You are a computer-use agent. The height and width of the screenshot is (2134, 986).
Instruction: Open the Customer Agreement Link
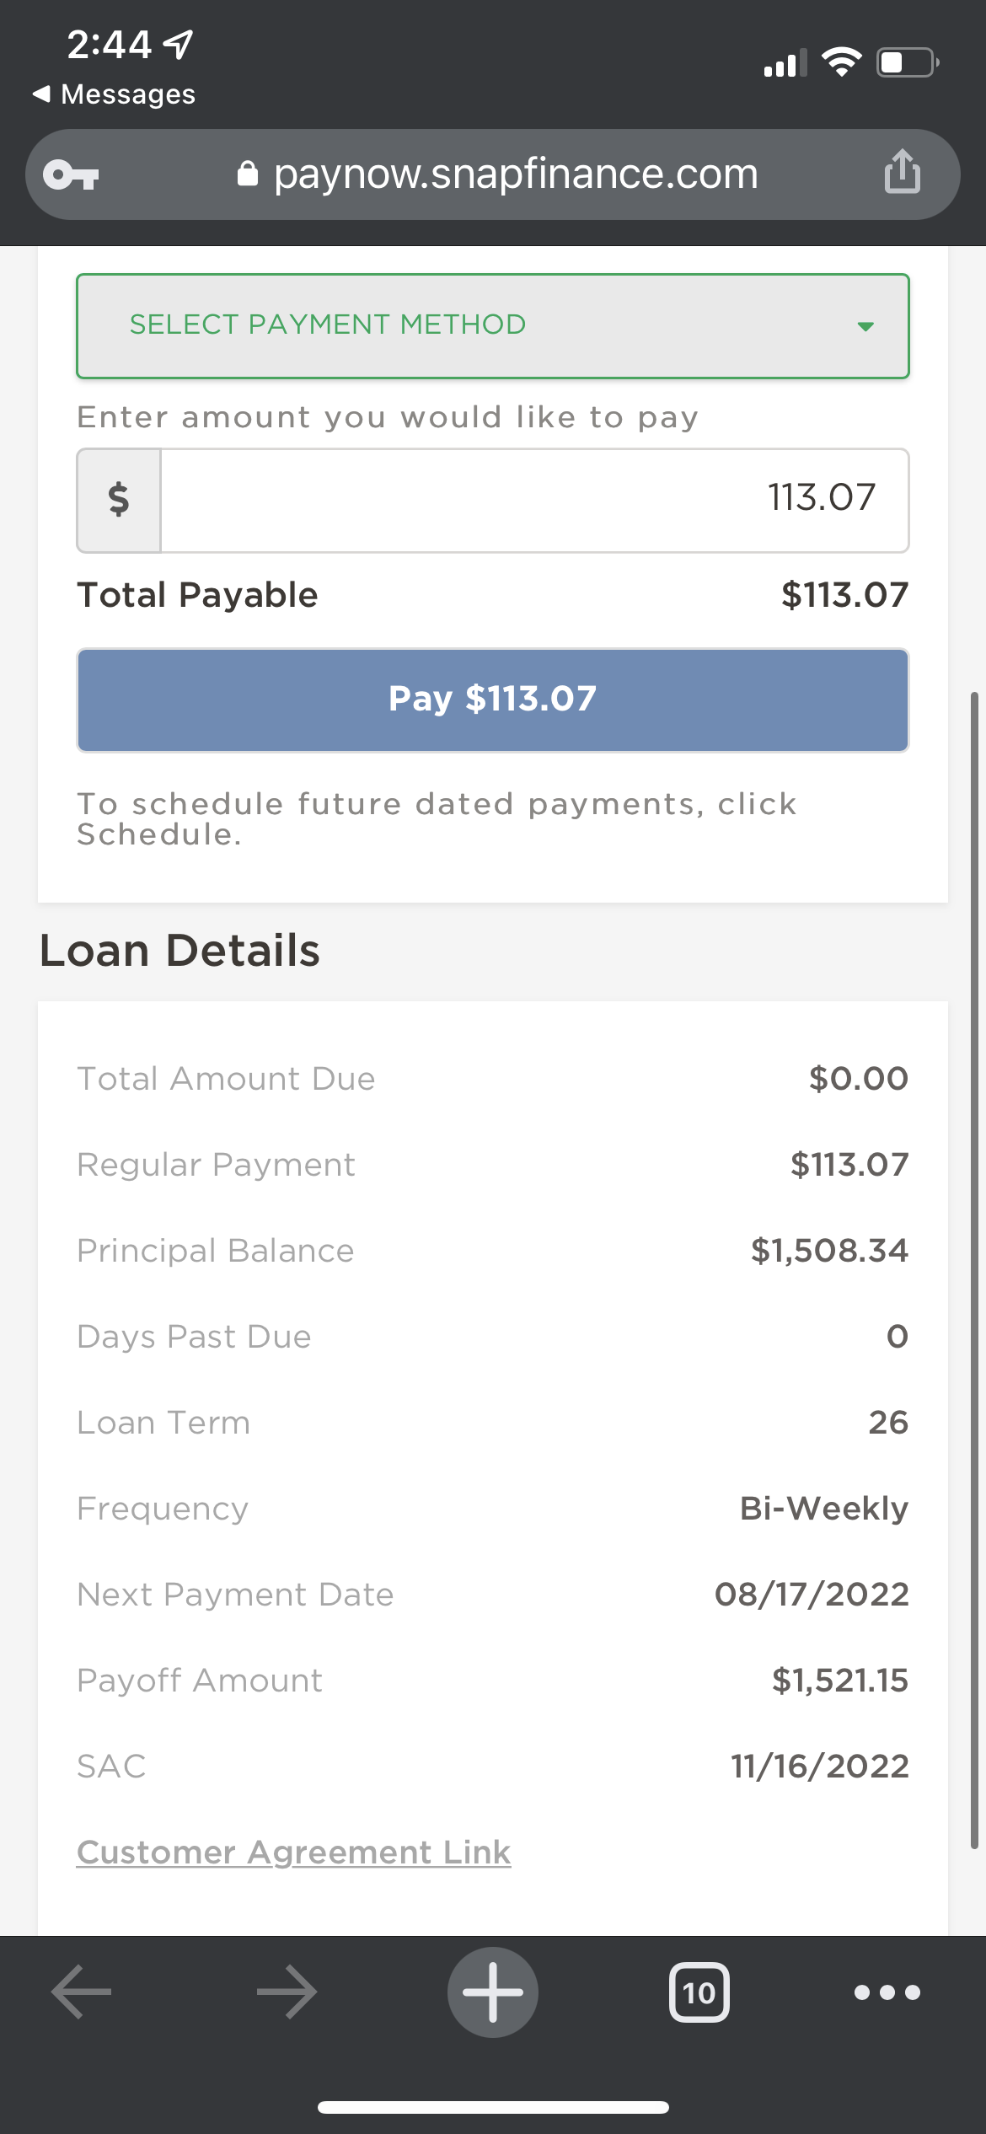[293, 1853]
